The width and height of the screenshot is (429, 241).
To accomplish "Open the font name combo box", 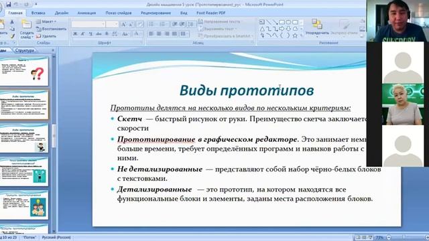I will pos(88,24).
